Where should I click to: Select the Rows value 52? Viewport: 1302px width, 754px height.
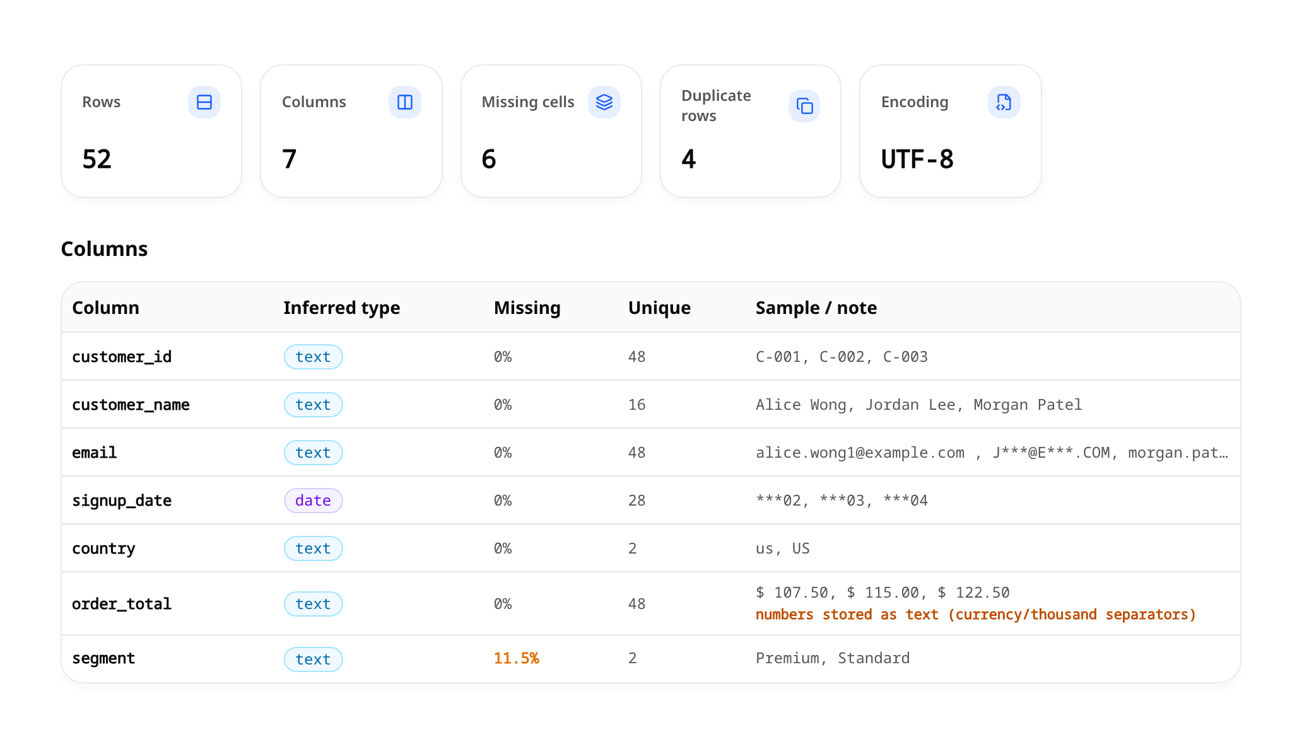click(97, 159)
